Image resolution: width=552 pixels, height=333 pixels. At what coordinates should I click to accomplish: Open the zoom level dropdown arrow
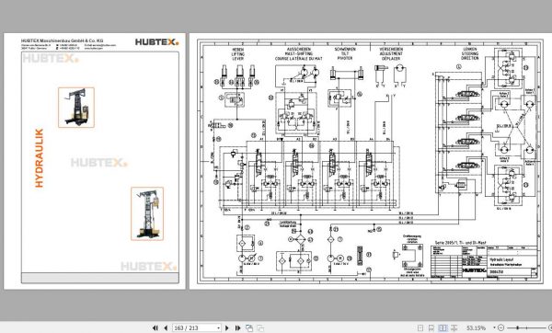(x=494, y=327)
